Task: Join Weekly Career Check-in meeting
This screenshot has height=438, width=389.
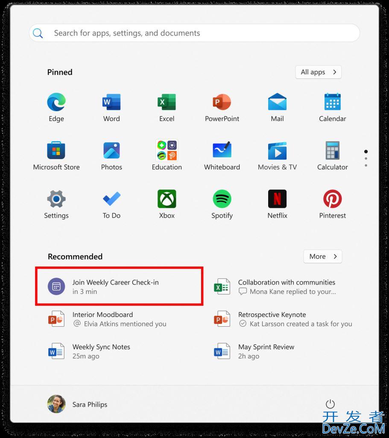Action: pos(119,286)
